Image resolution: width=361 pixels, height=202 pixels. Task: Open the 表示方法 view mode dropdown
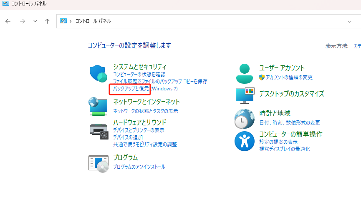click(x=357, y=46)
